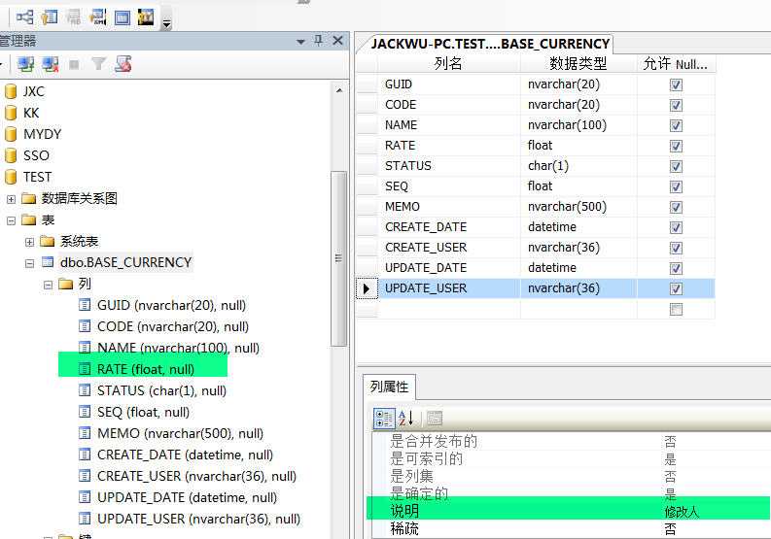Image resolution: width=771 pixels, height=539 pixels.
Task: Uncheck Allow Null for CODE row
Action: 676,105
